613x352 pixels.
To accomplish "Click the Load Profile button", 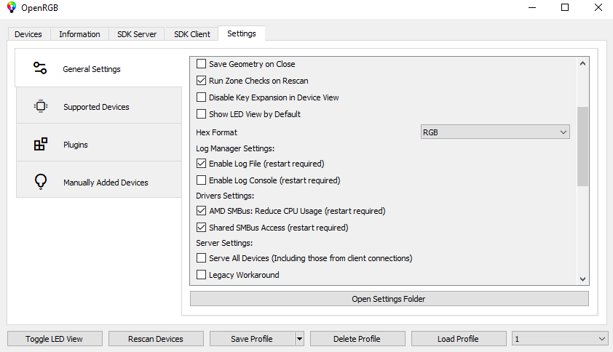I will [x=459, y=339].
